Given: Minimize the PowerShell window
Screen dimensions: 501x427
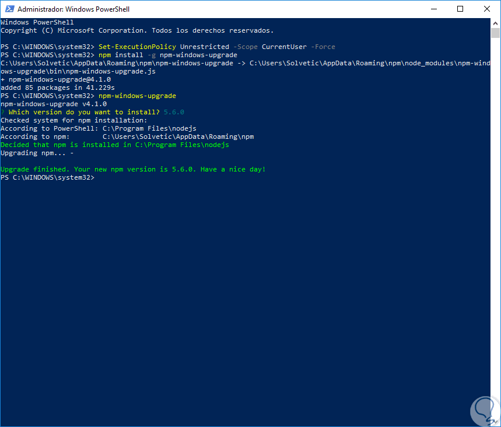Looking at the screenshot, I should click(x=433, y=9).
